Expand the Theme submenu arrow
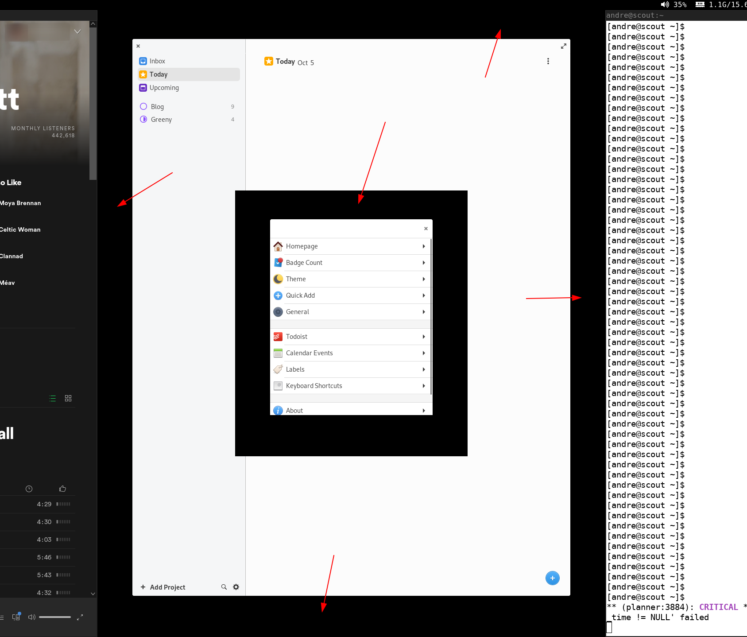The height and width of the screenshot is (637, 747). coord(423,279)
